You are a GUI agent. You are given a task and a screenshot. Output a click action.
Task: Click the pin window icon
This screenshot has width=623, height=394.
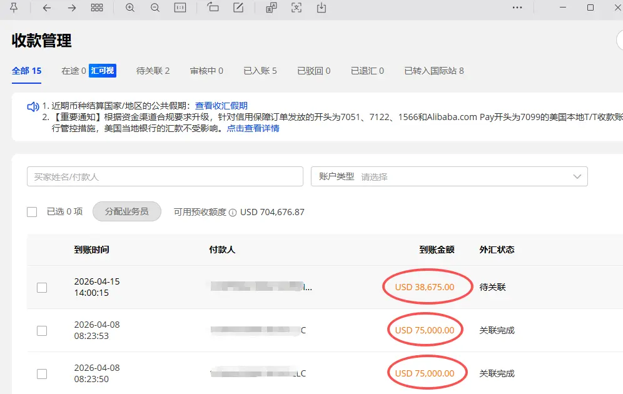click(14, 8)
